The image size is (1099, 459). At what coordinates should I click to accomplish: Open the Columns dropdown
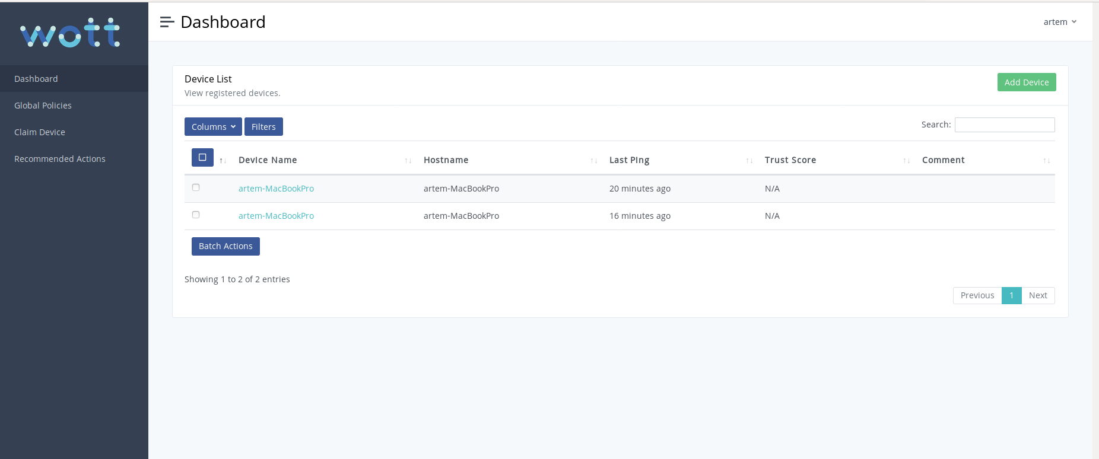(x=213, y=127)
